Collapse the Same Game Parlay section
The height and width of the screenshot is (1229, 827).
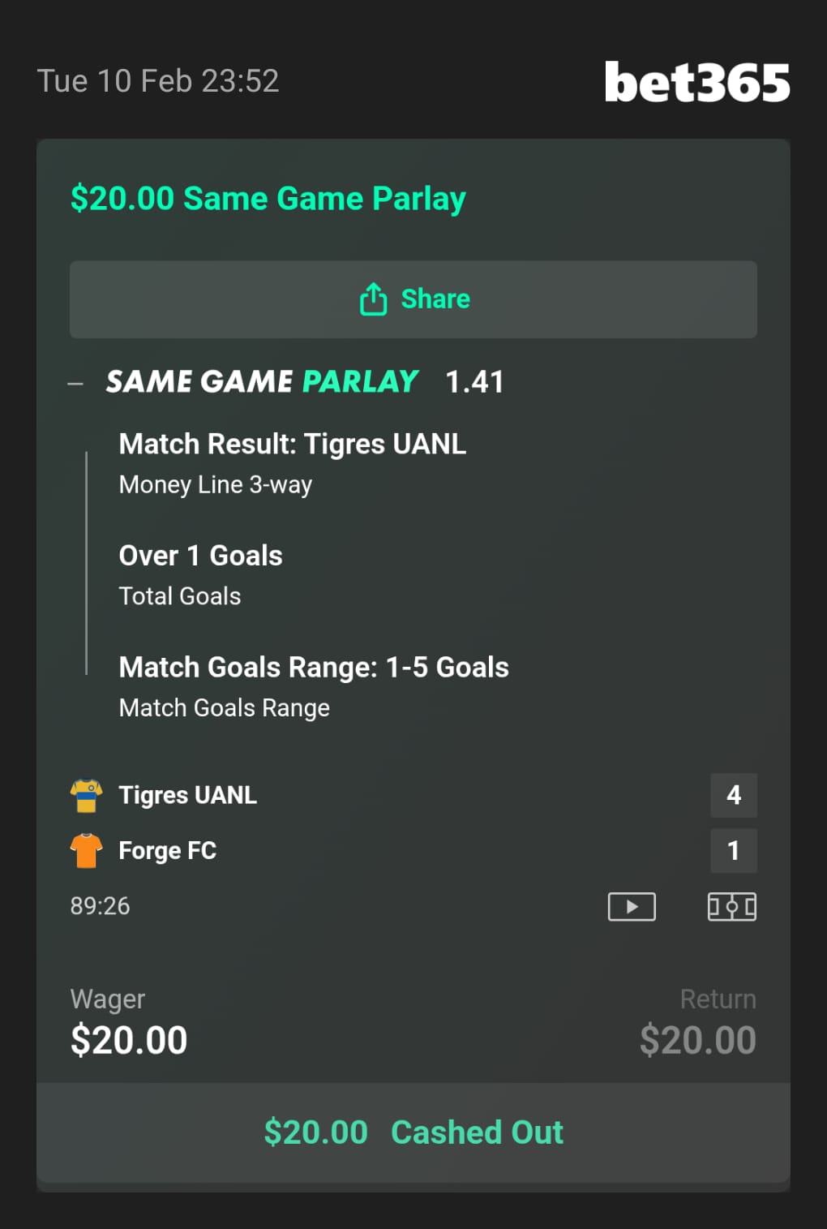coord(75,384)
